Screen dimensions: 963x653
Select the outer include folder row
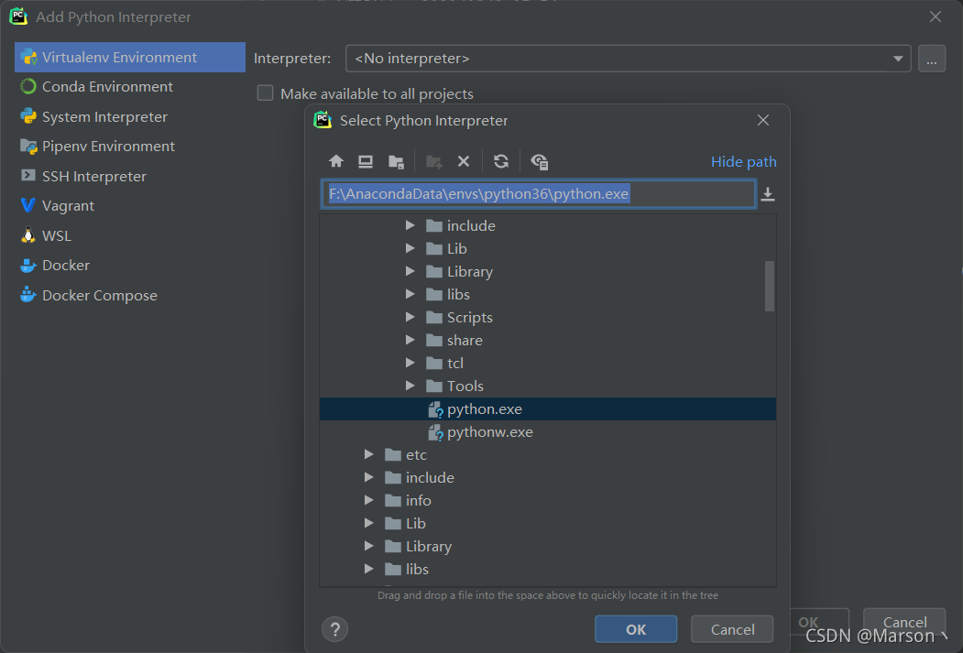[x=548, y=477]
